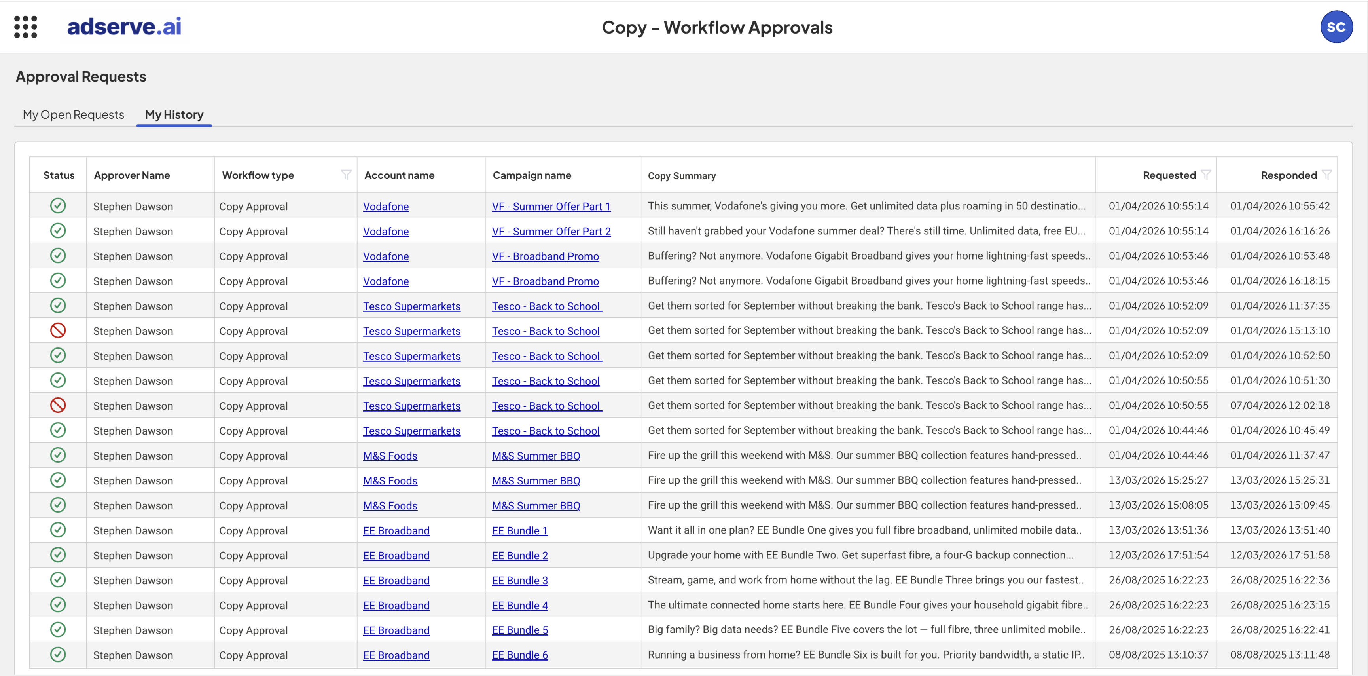Click approved status icon for row responded 13/03/2026 15:09:45

click(58, 505)
